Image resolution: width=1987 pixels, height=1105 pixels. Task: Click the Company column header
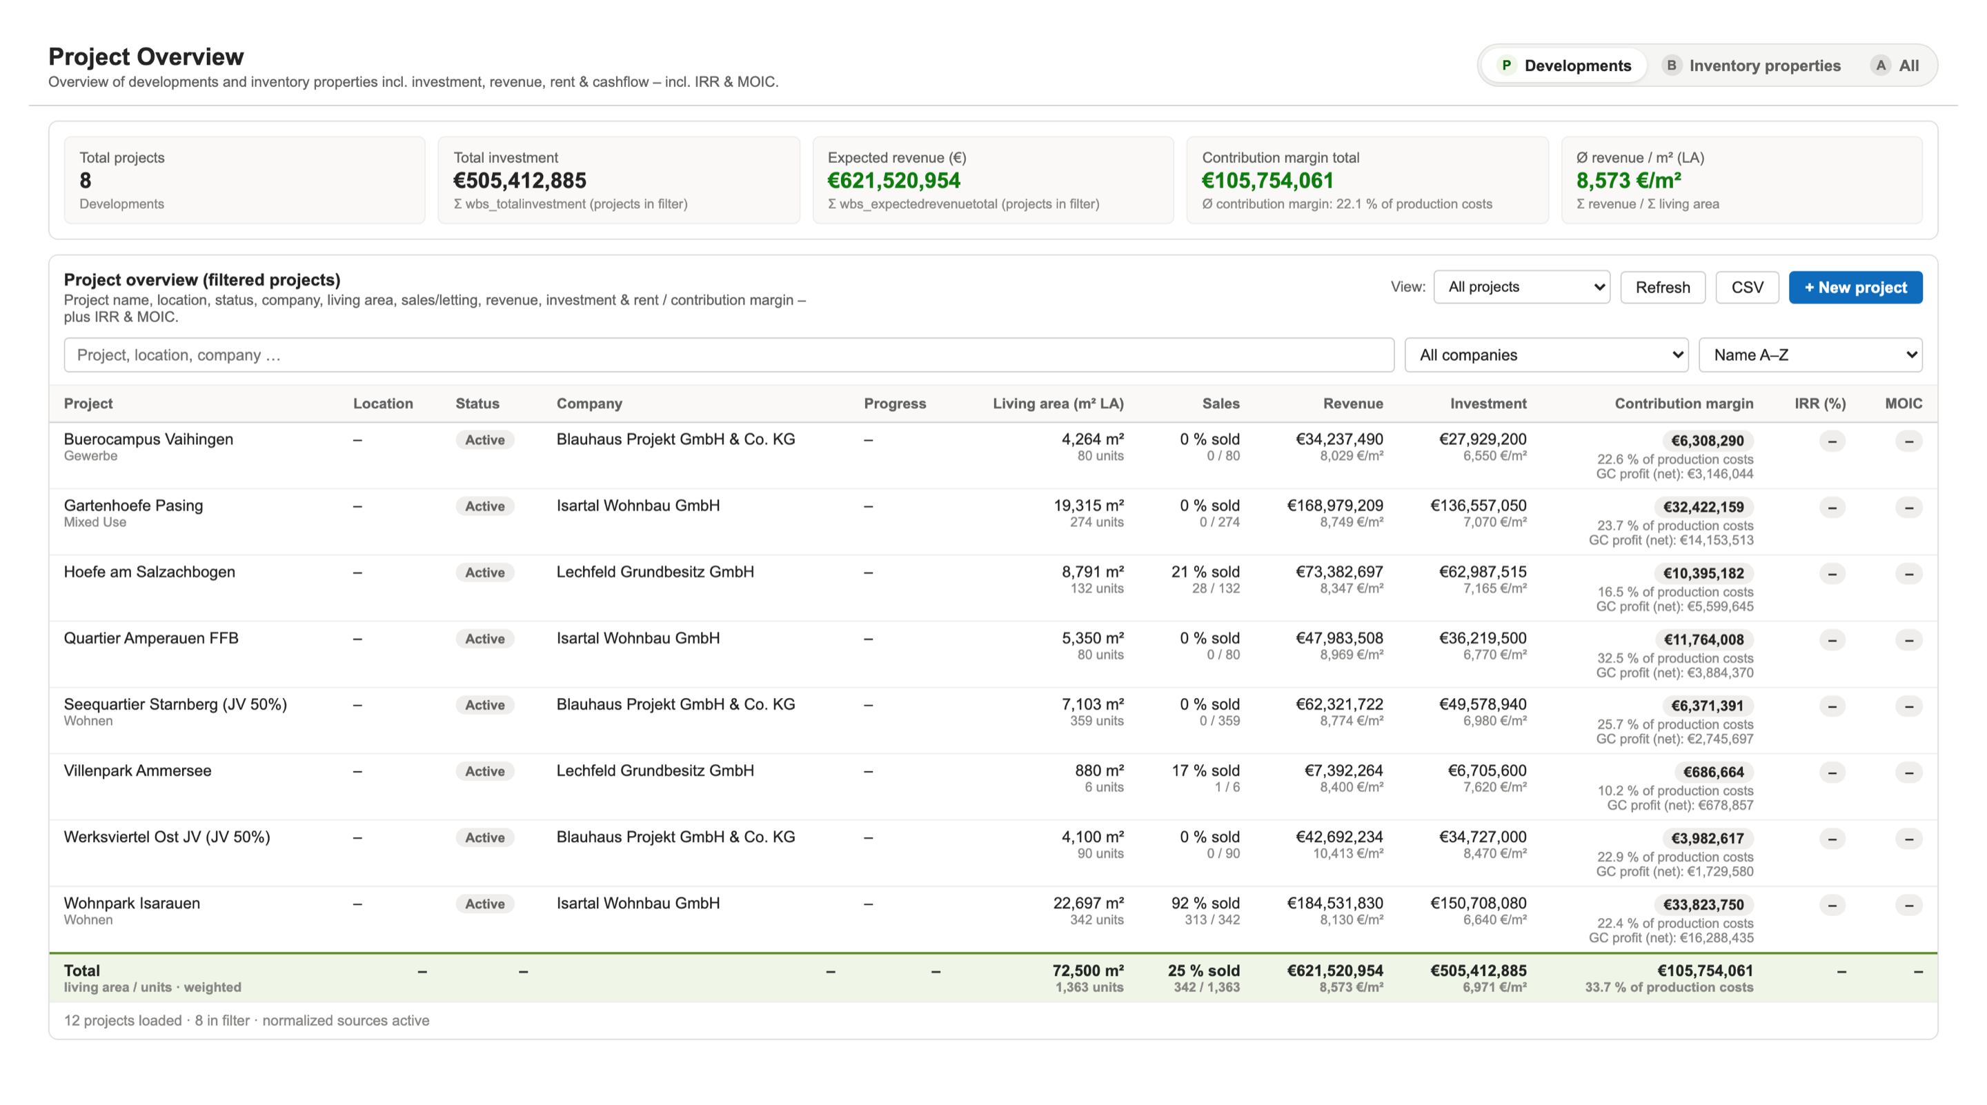pyautogui.click(x=589, y=404)
